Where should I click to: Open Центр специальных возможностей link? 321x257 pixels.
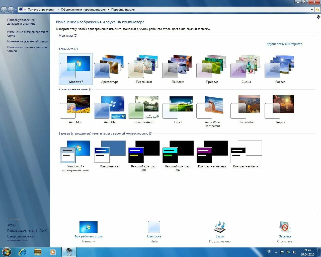pos(21,238)
